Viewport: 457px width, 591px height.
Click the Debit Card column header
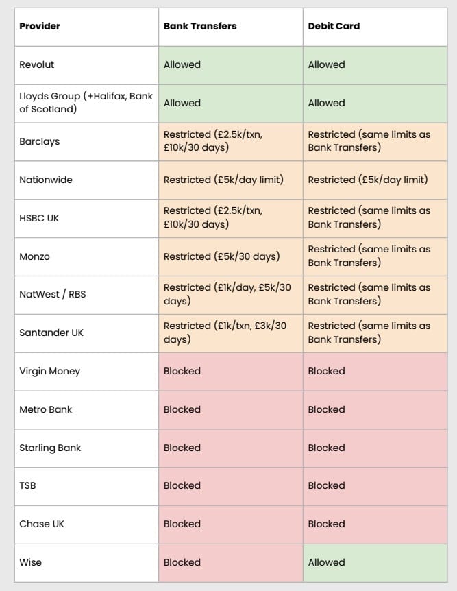[334, 27]
